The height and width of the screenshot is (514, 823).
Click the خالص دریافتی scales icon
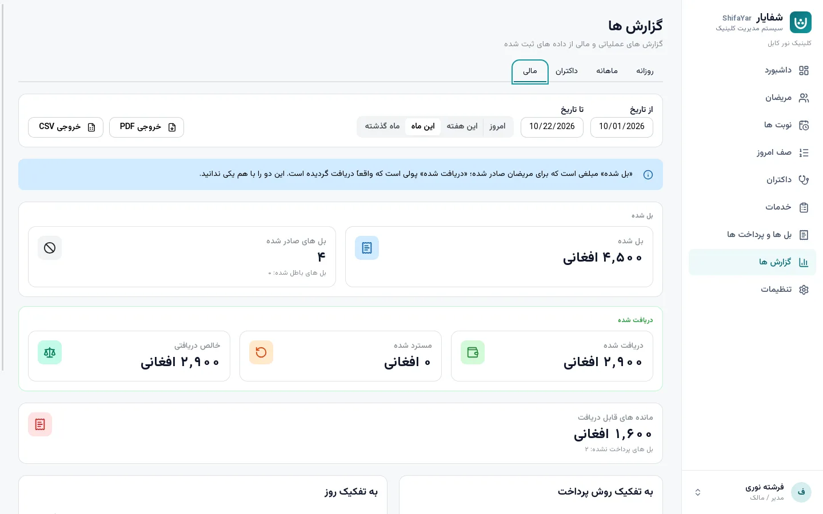50,352
